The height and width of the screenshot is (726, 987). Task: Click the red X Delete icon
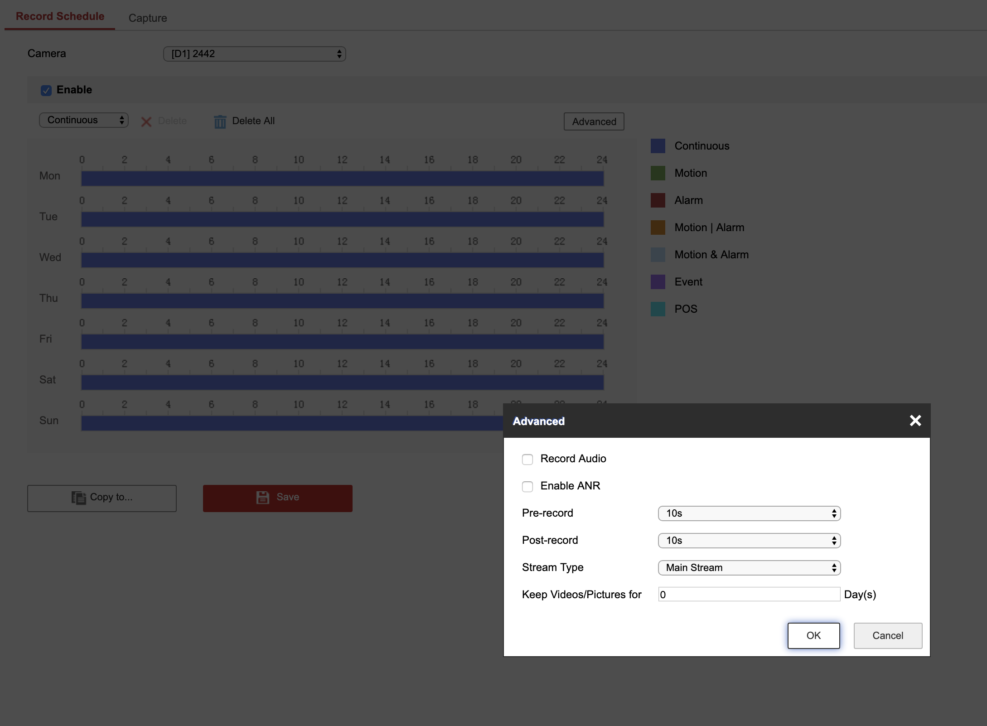pos(146,121)
